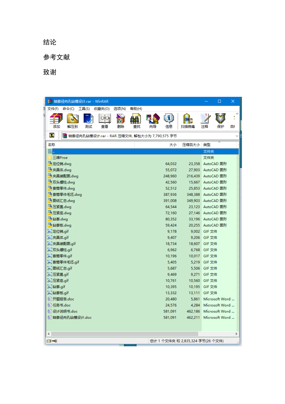Click the horizontal scrollbar right arrow

[x=236, y=334]
